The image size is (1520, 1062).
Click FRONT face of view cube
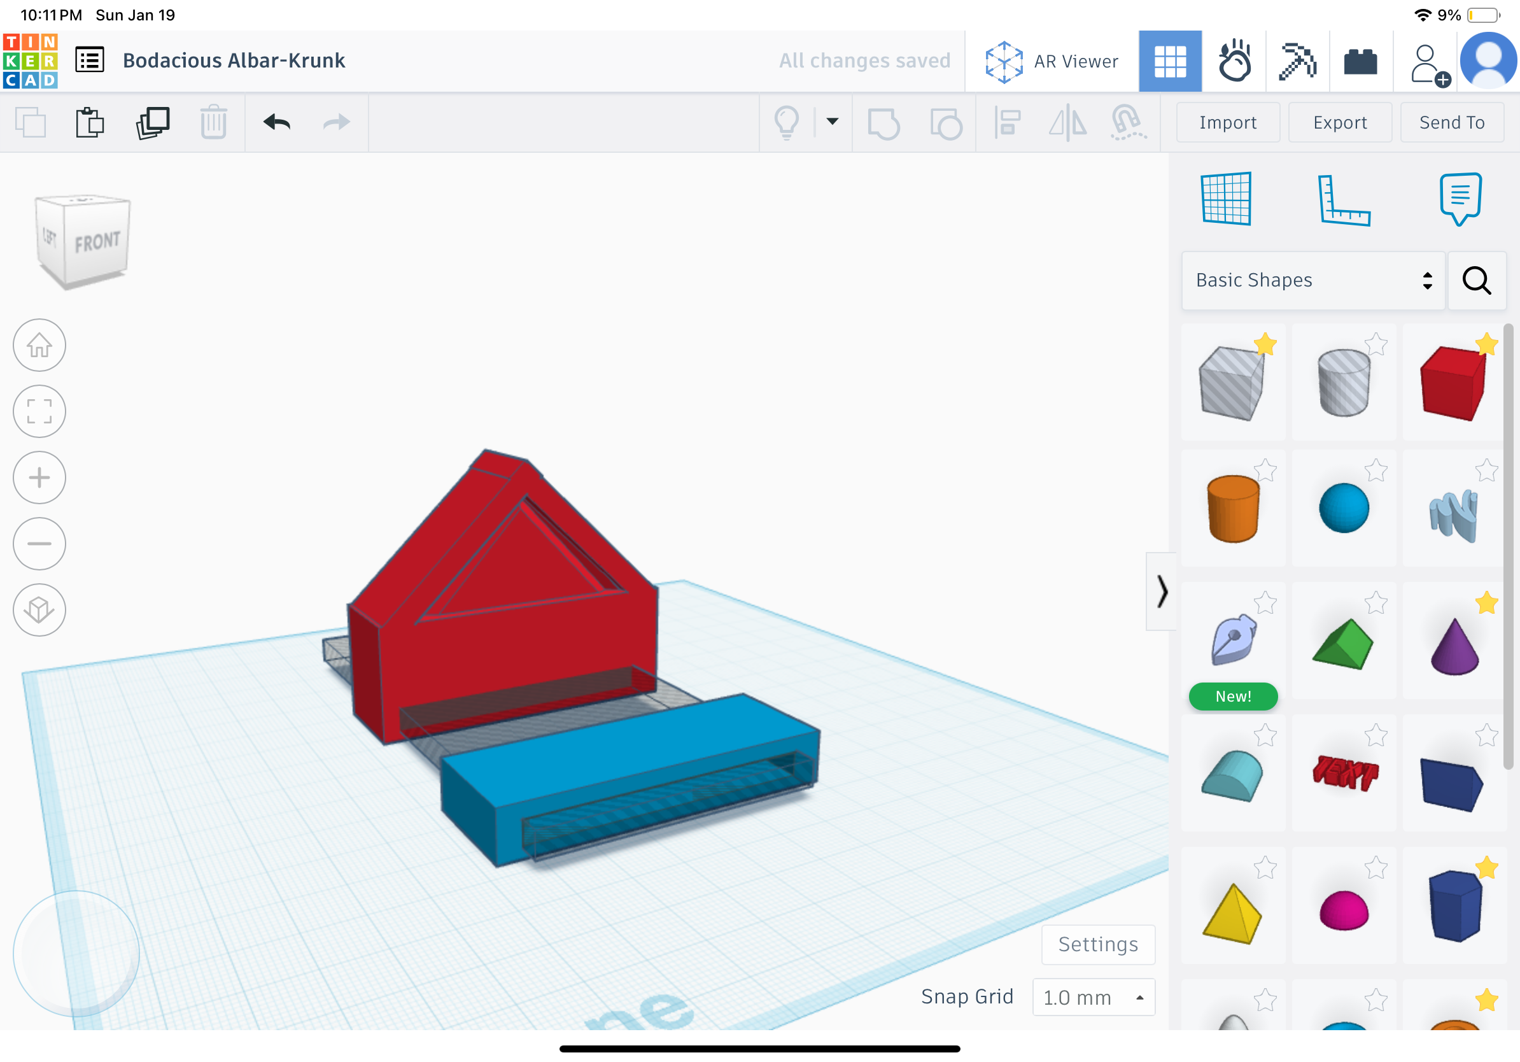tap(97, 242)
